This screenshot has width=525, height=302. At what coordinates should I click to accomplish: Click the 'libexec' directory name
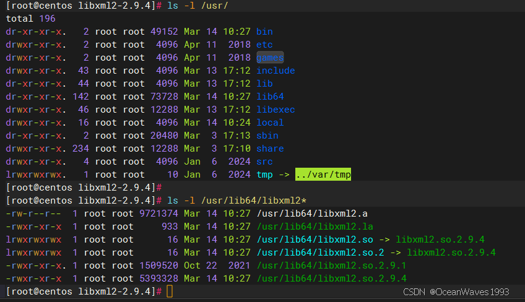276,110
